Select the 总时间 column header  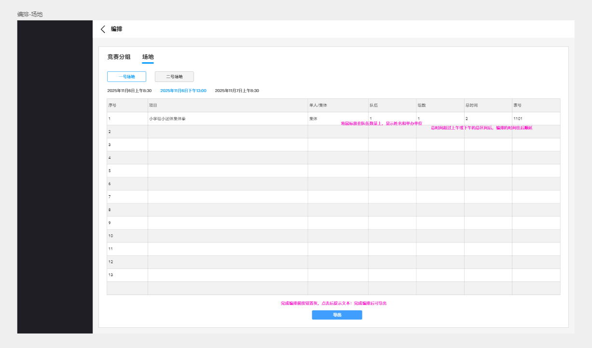click(471, 105)
